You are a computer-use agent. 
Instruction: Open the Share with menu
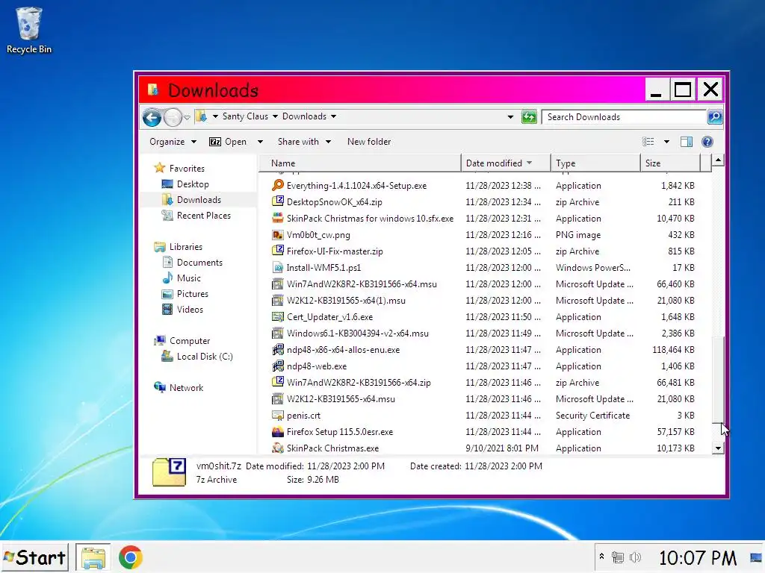304,142
